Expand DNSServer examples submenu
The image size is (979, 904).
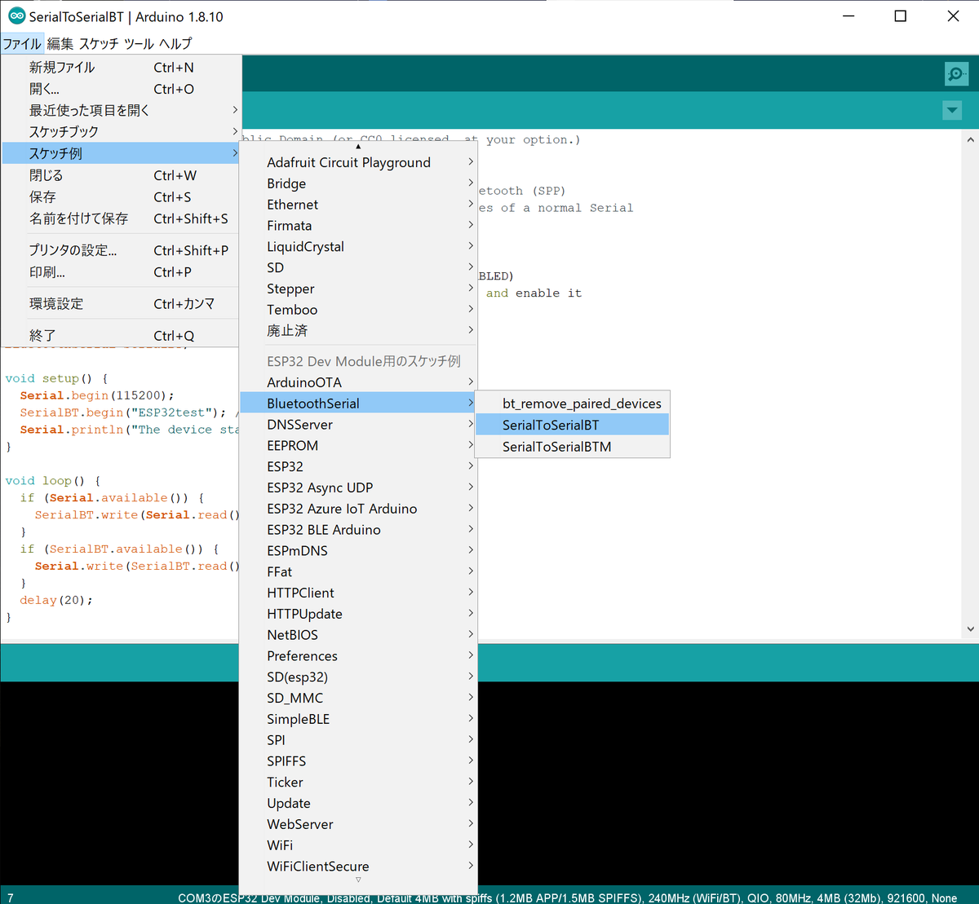coord(358,425)
